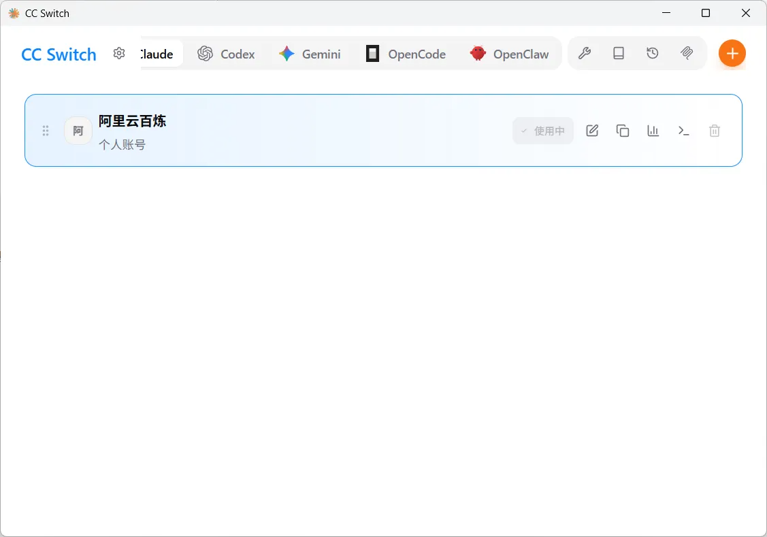Minimize the CC Switch window
767x537 pixels.
[666, 13]
